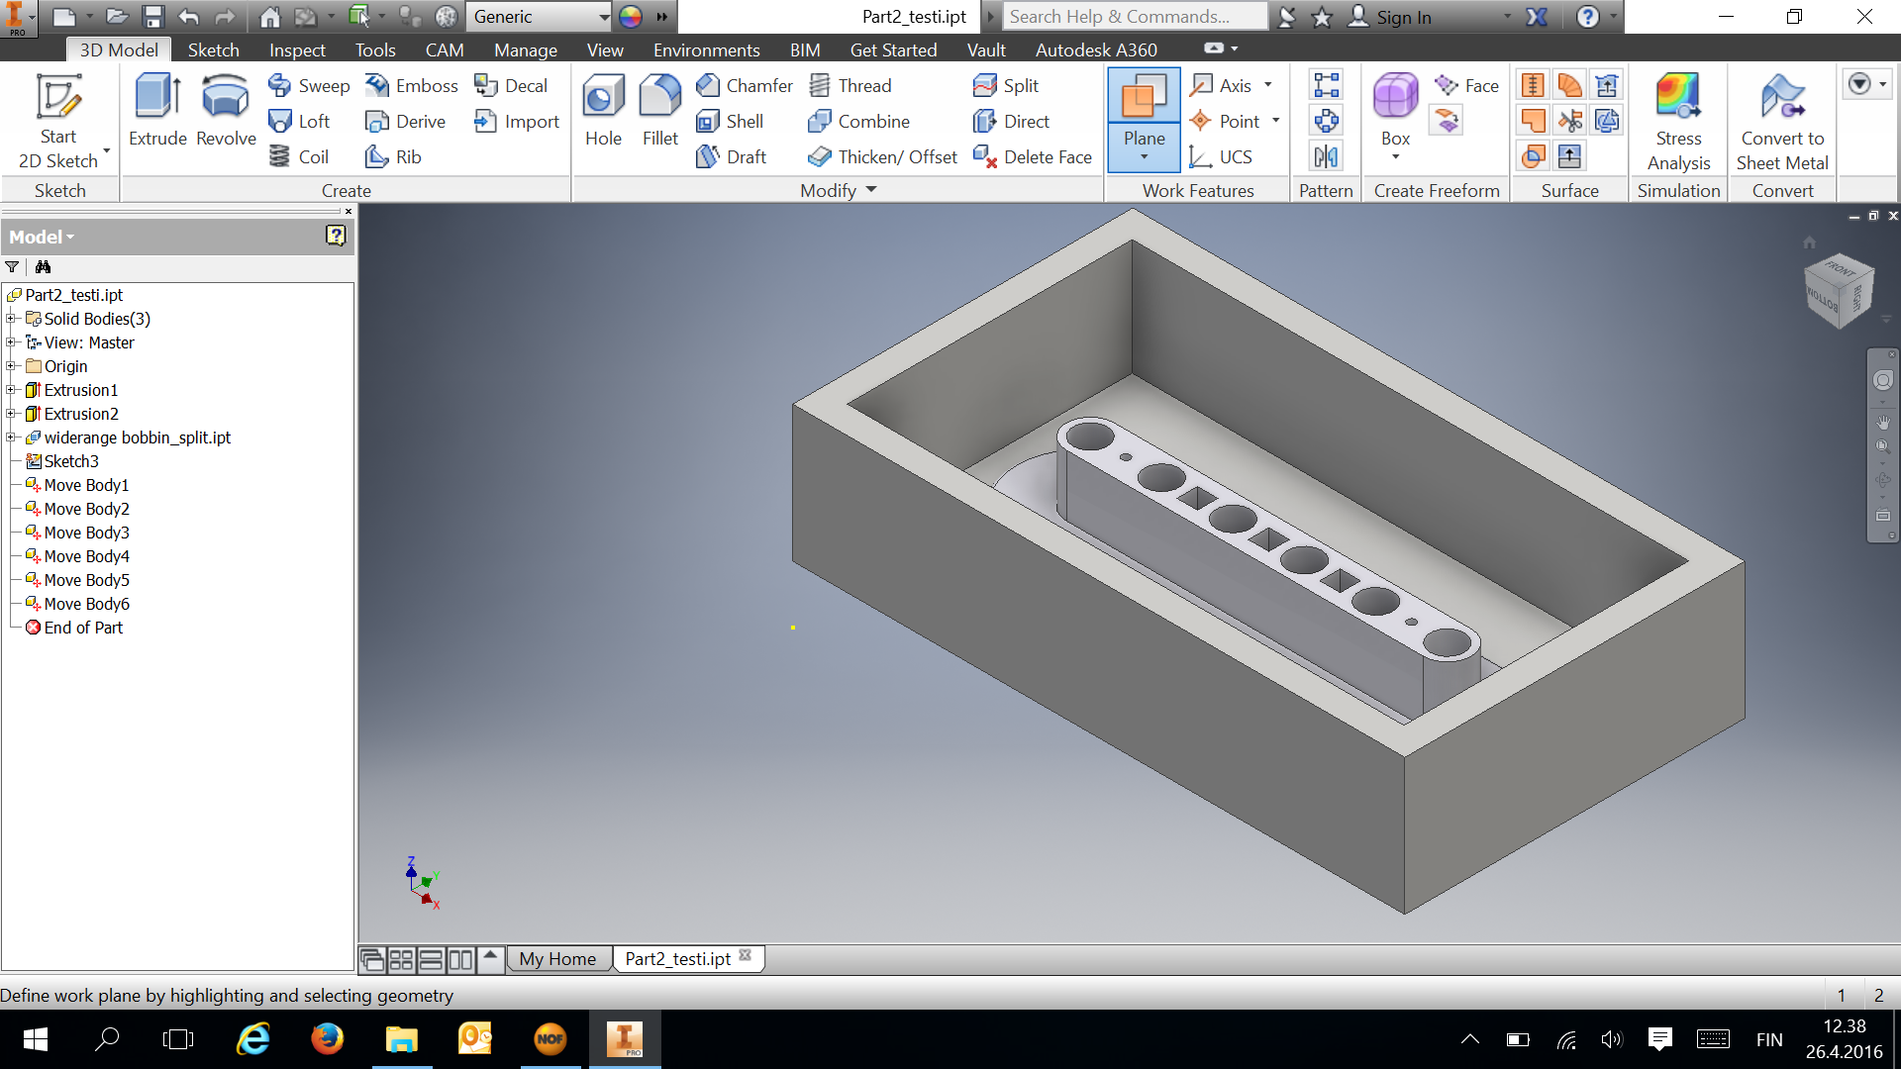
Task: Click the ViewCube orientation cube
Action: tap(1840, 292)
